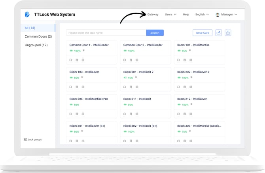Click the lock icon button after the share icon

pos(228,32)
